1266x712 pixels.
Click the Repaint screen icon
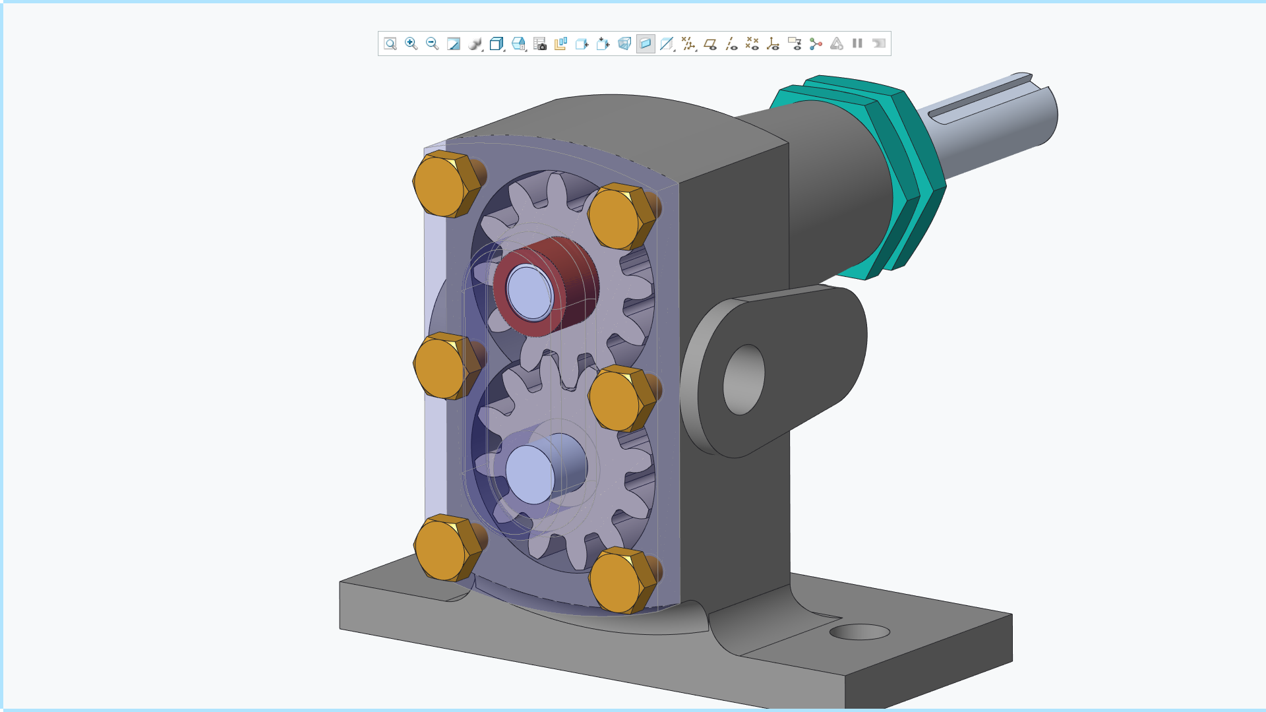pos(453,44)
